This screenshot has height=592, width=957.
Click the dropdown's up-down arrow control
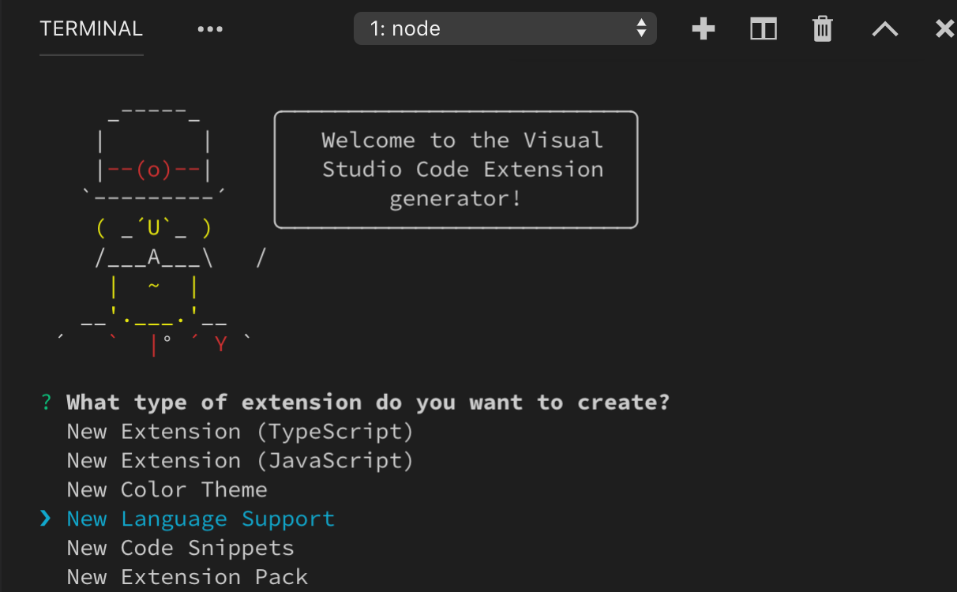[643, 28]
